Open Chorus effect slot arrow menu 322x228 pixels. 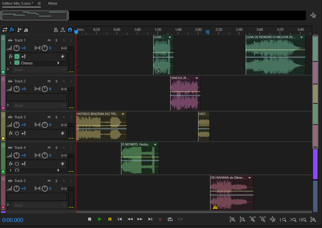(59, 63)
